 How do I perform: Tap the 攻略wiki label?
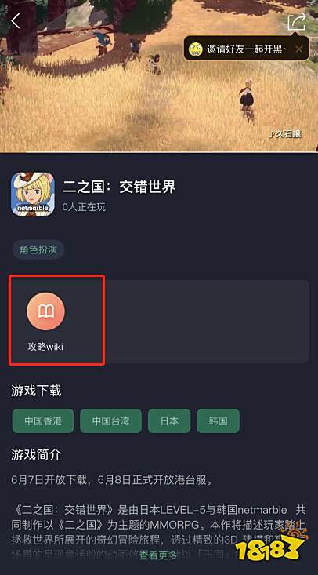pyautogui.click(x=45, y=347)
